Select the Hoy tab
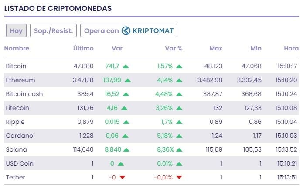303x186 pixels. pyautogui.click(x=16, y=30)
